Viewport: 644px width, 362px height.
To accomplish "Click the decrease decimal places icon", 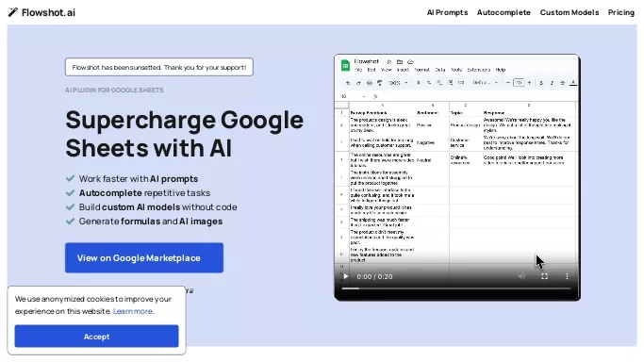I will 439,83.
